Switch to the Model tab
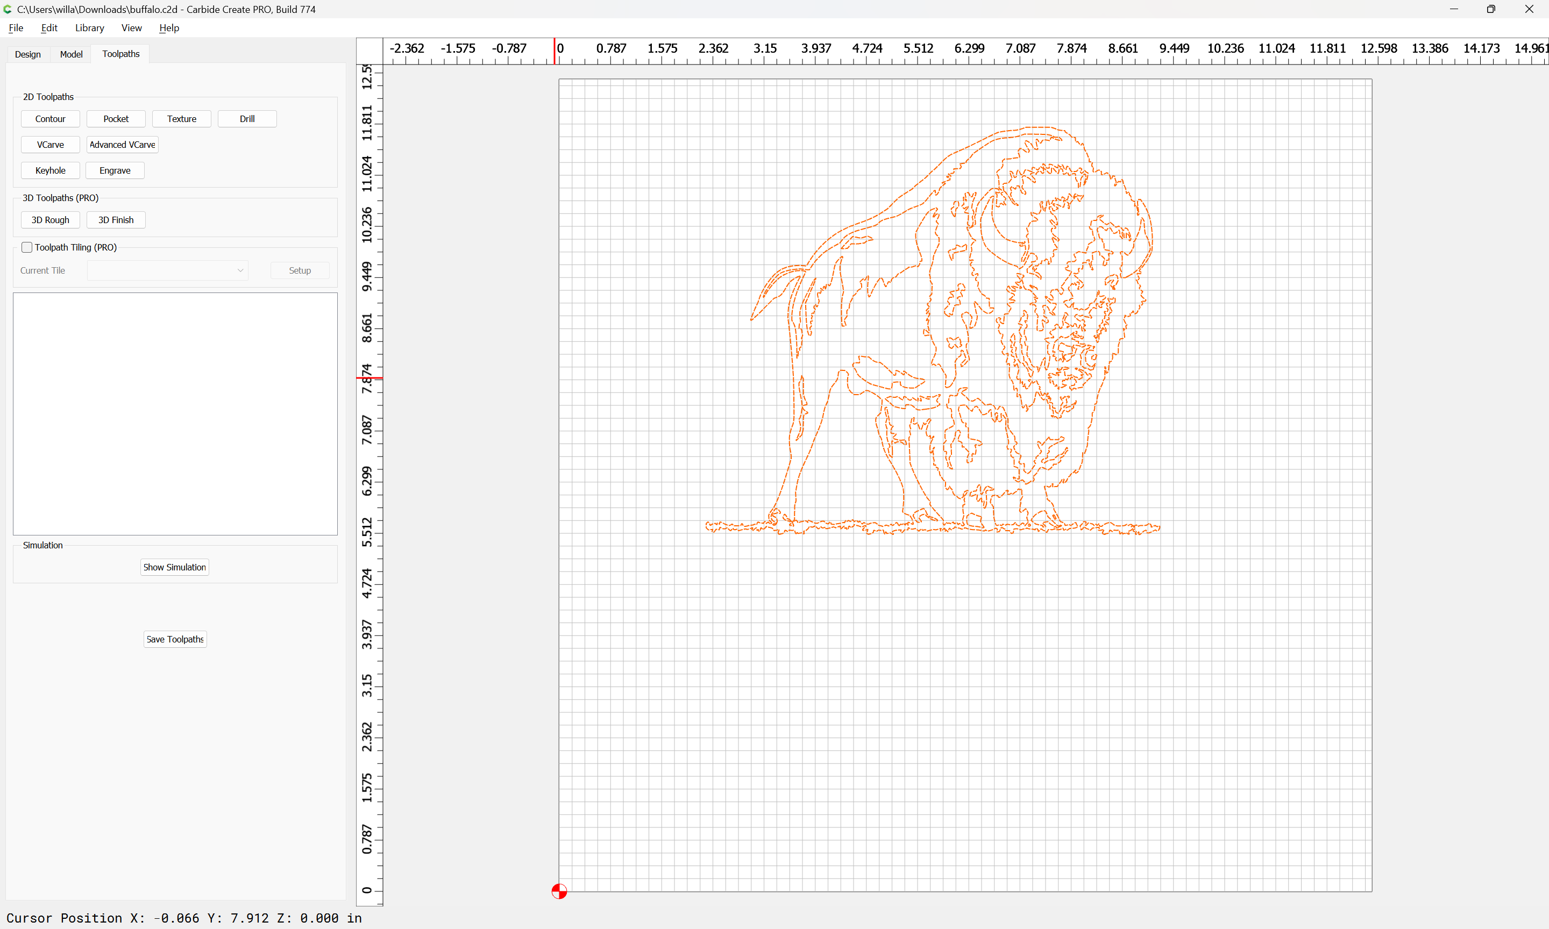The height and width of the screenshot is (929, 1549). click(72, 54)
